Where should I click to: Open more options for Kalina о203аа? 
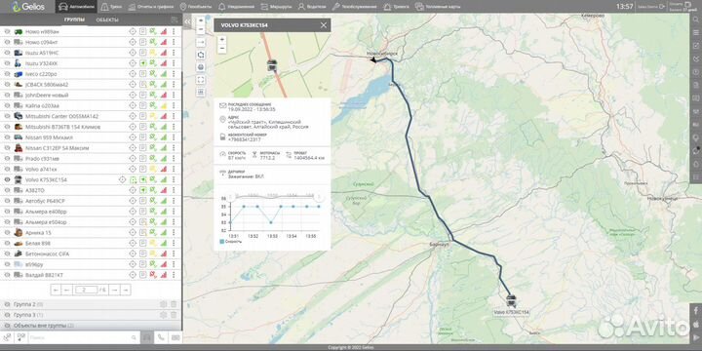click(174, 105)
